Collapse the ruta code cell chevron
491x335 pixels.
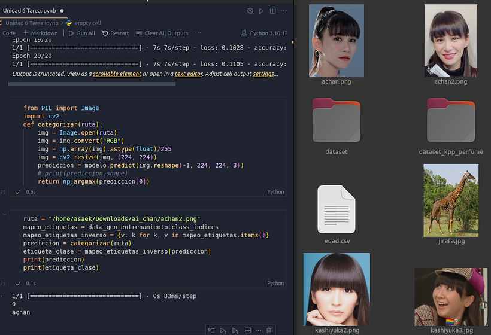pos(5,214)
